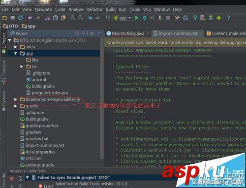Expand the src folder

22,66
